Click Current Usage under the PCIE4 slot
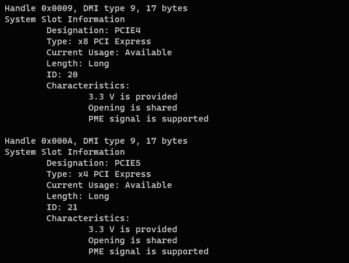 click(109, 52)
